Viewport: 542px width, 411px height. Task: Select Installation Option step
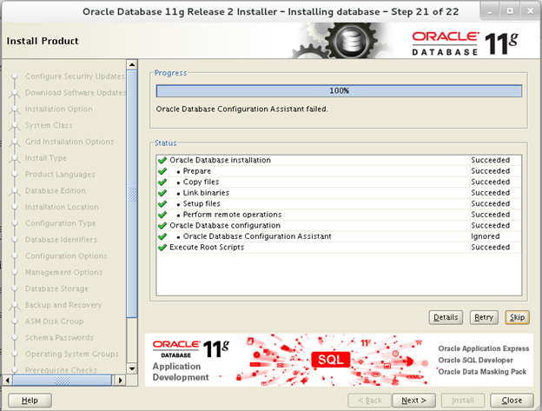(59, 109)
